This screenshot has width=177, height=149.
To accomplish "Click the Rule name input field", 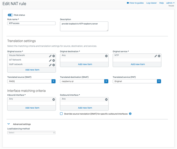I will (31, 23).
